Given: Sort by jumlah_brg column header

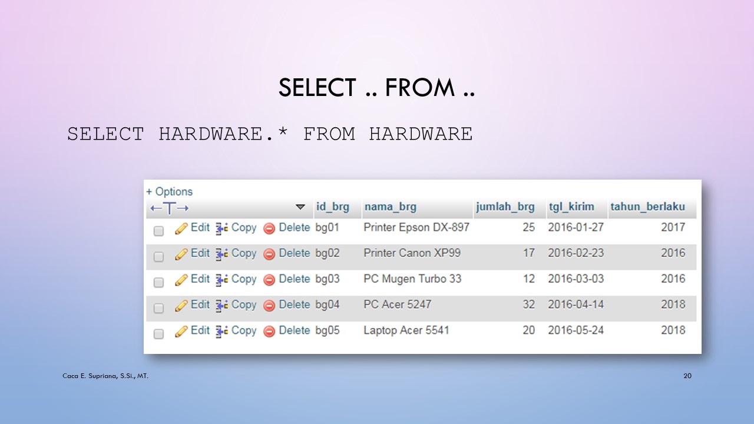Looking at the screenshot, I should pyautogui.click(x=505, y=207).
